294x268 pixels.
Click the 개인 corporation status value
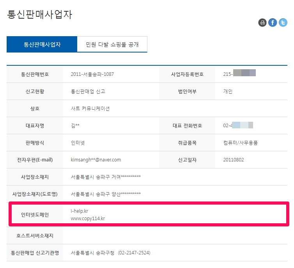click(x=228, y=91)
